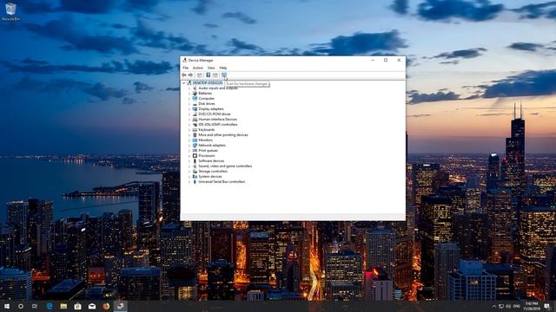Open Task View from the taskbar
The image size is (556, 312).
pyautogui.click(x=35, y=306)
